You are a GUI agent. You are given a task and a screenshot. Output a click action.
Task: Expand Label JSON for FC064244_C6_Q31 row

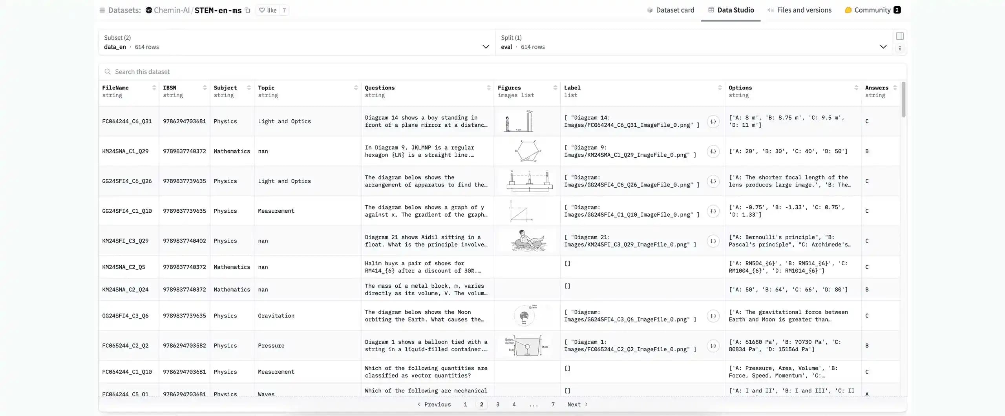(713, 122)
